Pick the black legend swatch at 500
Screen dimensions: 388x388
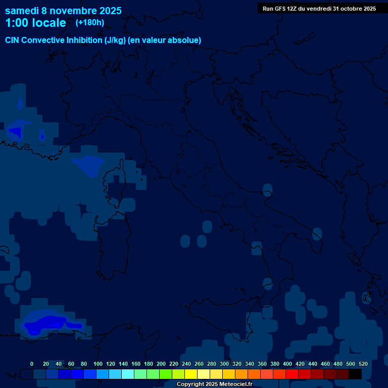[x=355, y=374]
